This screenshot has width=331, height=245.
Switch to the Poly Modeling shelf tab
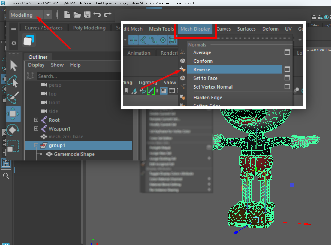(89, 28)
